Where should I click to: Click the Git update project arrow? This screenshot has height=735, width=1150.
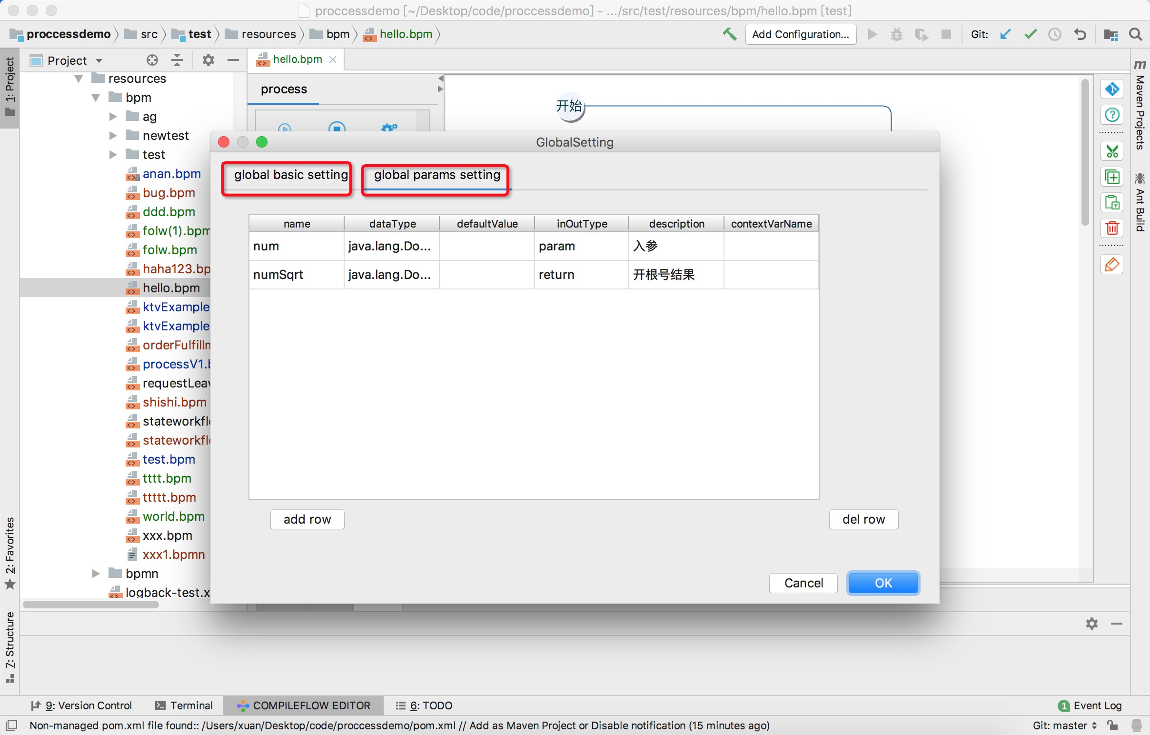coord(1005,34)
